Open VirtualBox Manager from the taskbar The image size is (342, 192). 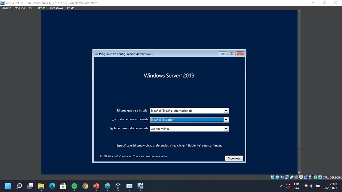(118, 186)
